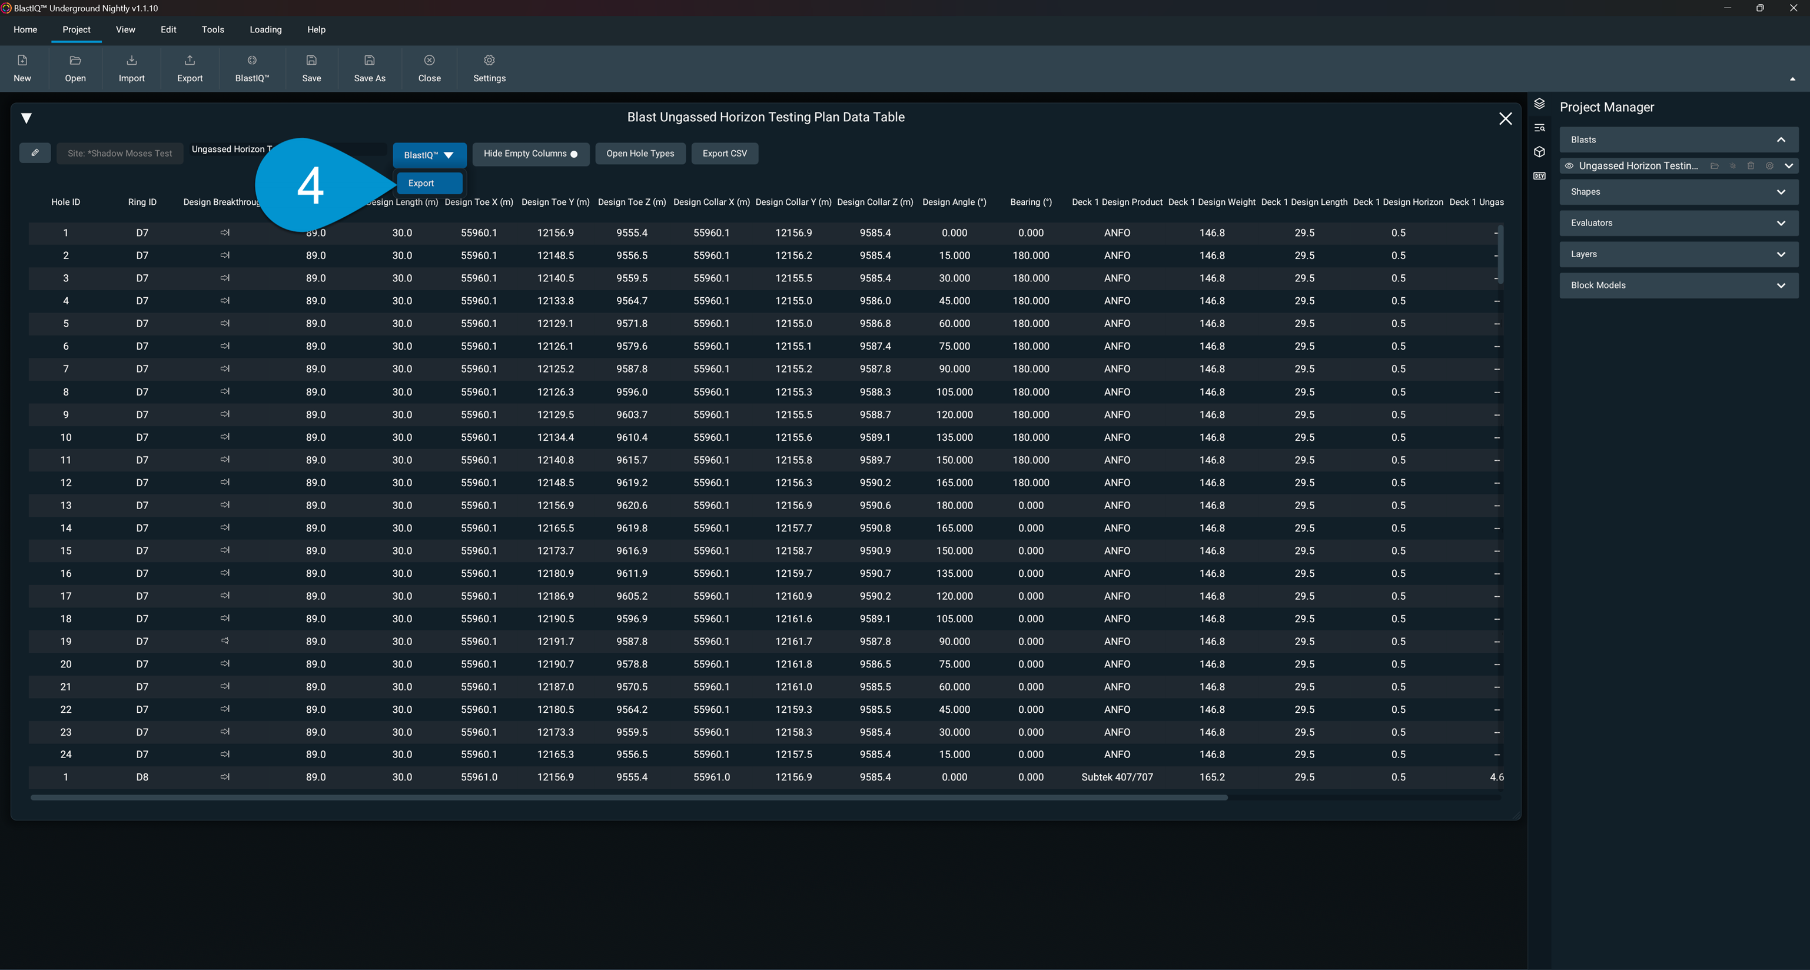This screenshot has width=1810, height=970.
Task: Open the Home tab
Action: pyautogui.click(x=25, y=29)
